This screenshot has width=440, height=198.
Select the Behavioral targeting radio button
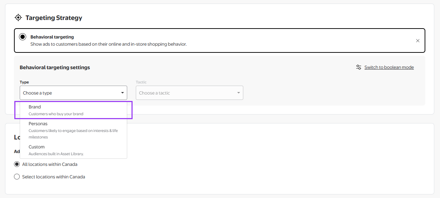[23, 37]
